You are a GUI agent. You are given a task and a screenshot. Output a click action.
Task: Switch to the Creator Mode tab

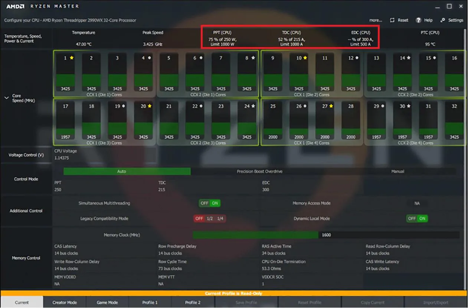tap(65, 302)
